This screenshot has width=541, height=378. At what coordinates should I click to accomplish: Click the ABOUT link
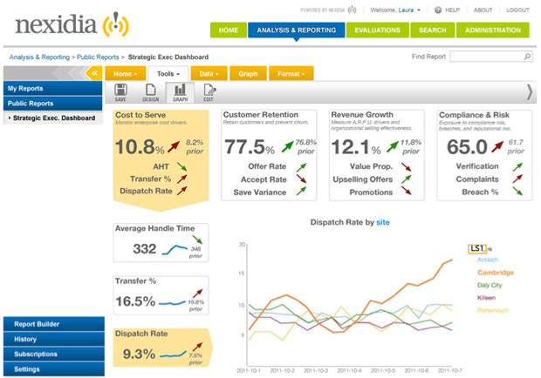point(483,10)
